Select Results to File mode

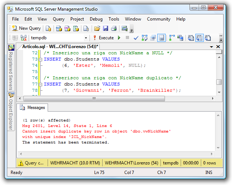click(208, 38)
